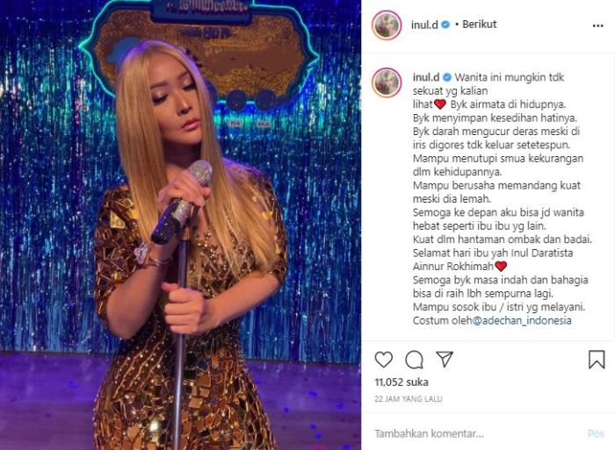Open inul.d avatar beside the caption
The height and width of the screenshot is (450, 615).
coord(387,82)
